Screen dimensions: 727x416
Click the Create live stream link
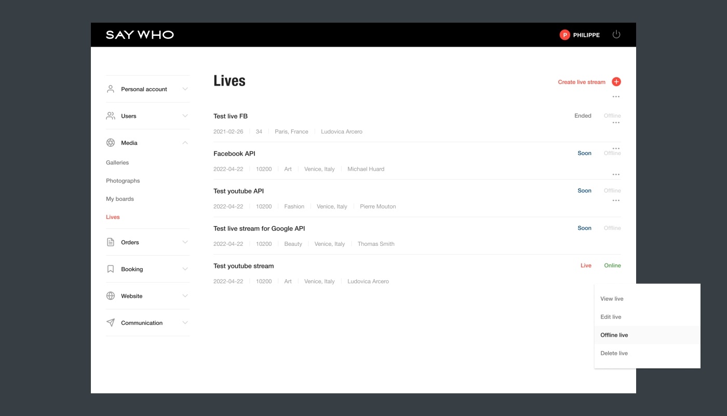tap(582, 82)
